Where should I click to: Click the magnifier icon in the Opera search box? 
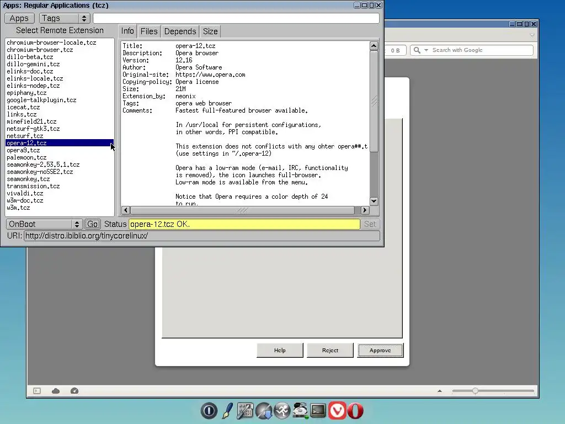[x=417, y=50]
